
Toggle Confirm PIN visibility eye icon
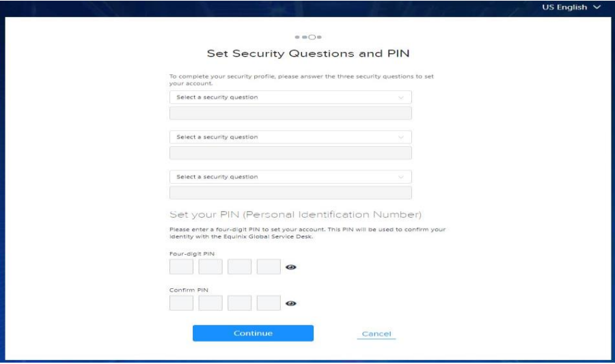tap(290, 304)
